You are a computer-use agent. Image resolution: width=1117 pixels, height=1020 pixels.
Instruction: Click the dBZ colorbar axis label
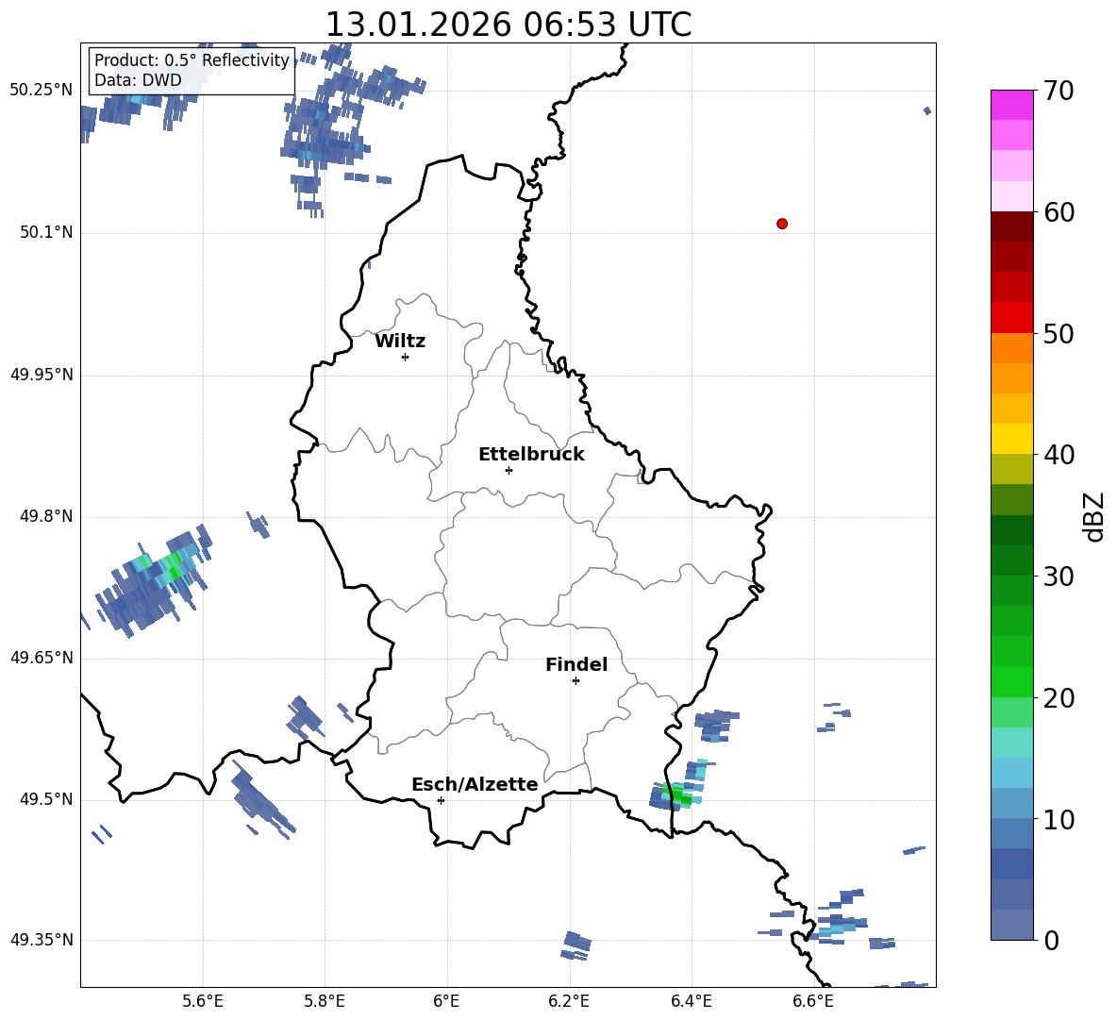[x=1094, y=516]
